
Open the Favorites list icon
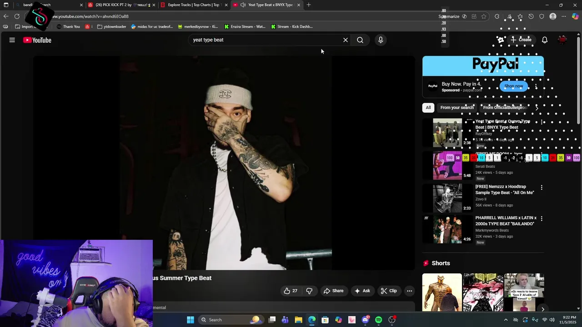tap(520, 16)
